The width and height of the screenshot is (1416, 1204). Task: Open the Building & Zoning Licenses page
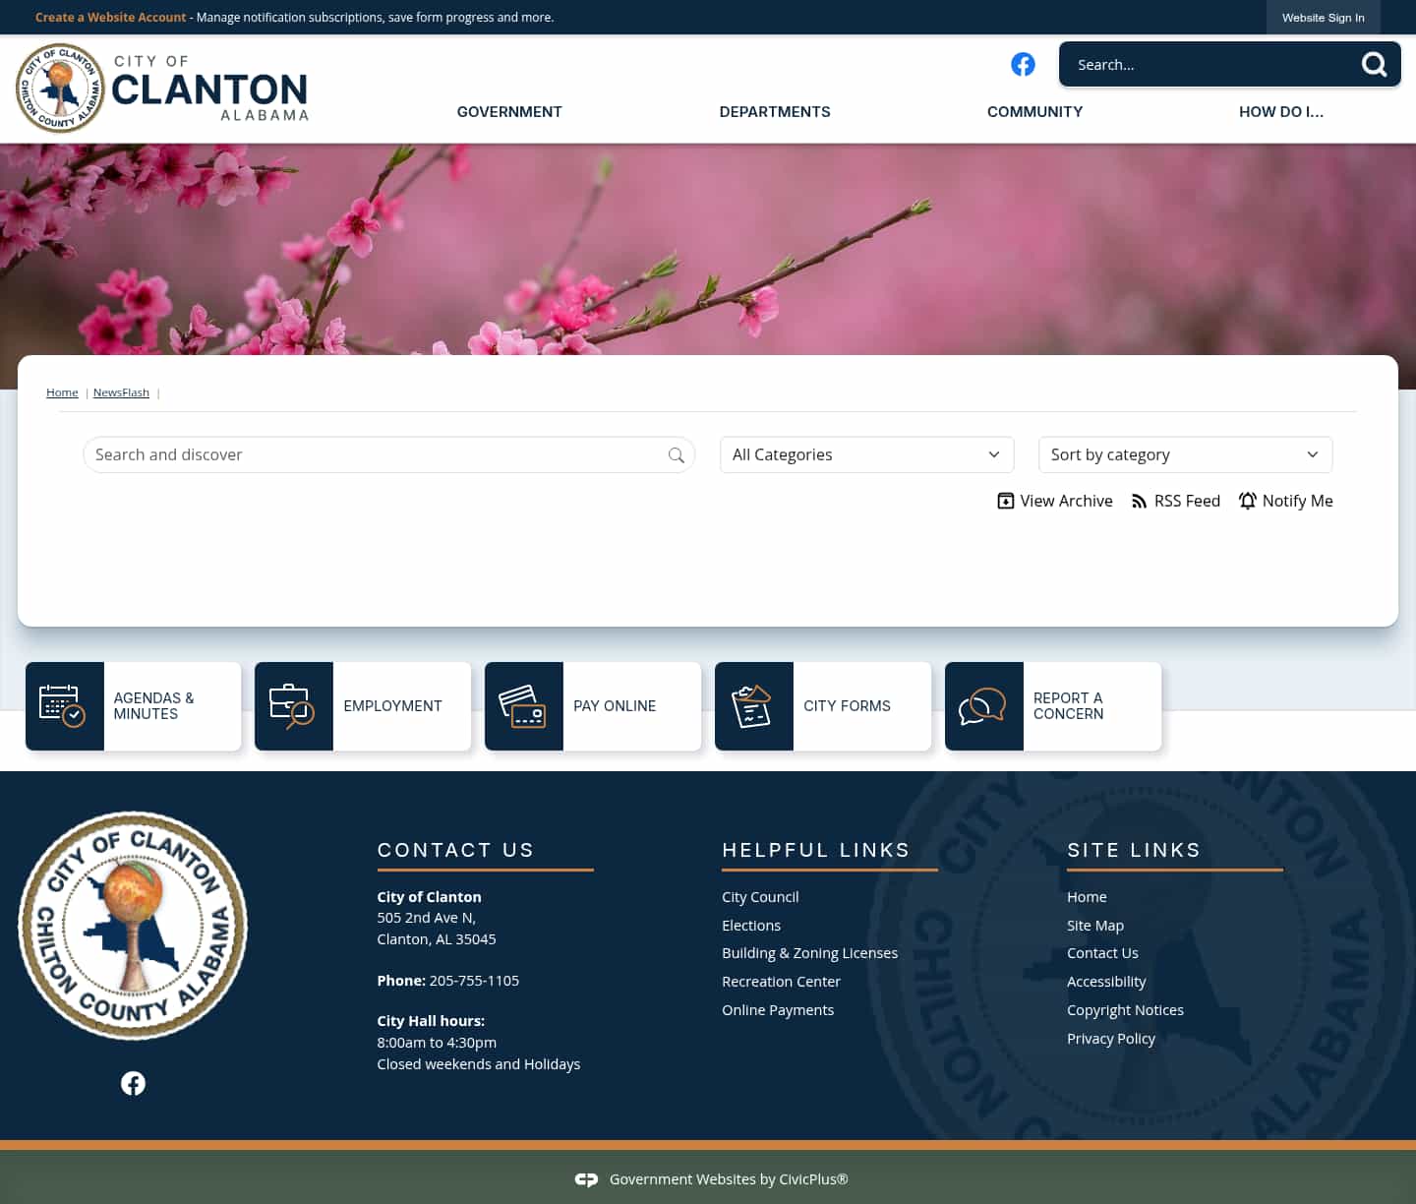(809, 952)
